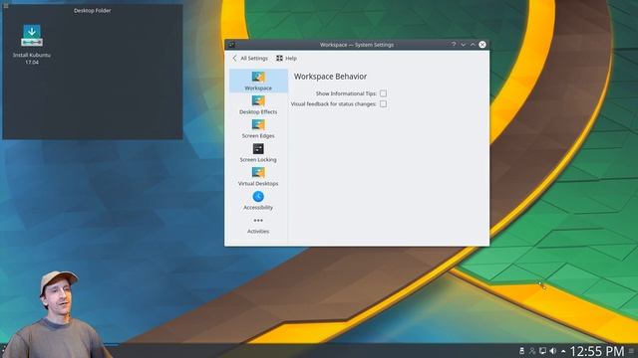
Task: Click the question mark help button in title bar
Action: click(x=454, y=44)
